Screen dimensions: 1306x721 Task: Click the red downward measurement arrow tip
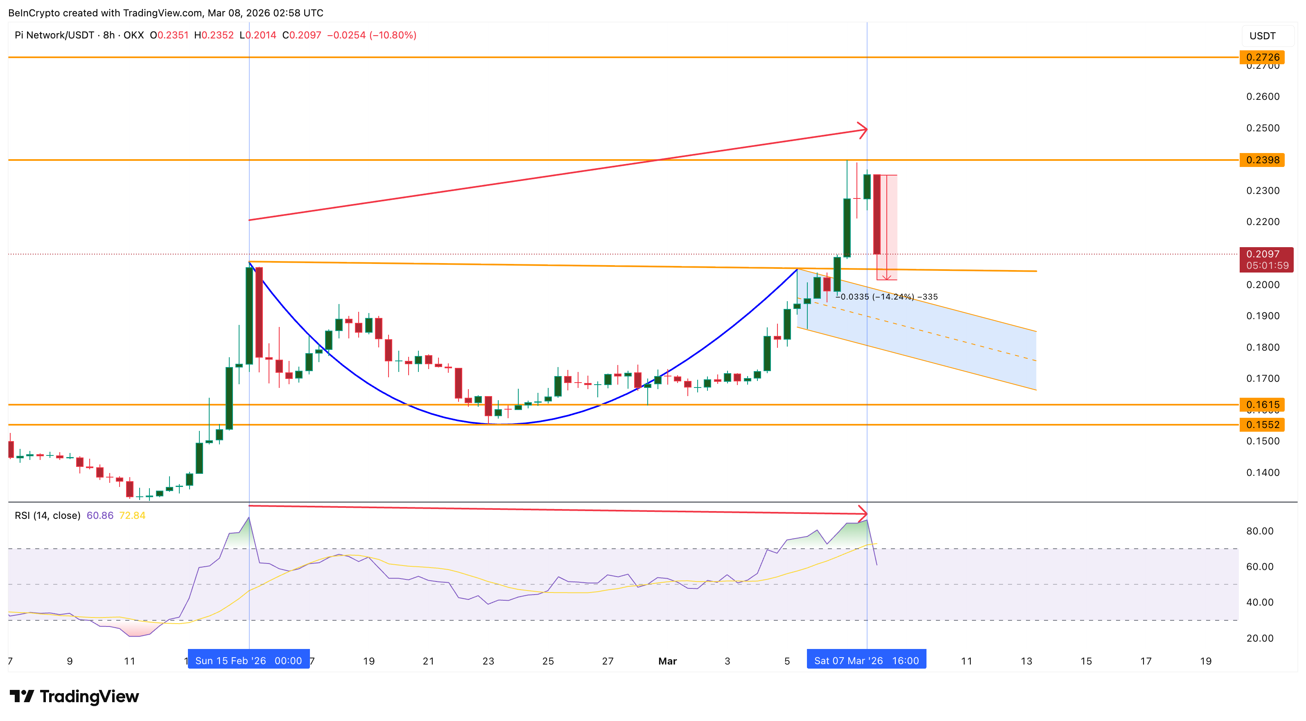886,278
